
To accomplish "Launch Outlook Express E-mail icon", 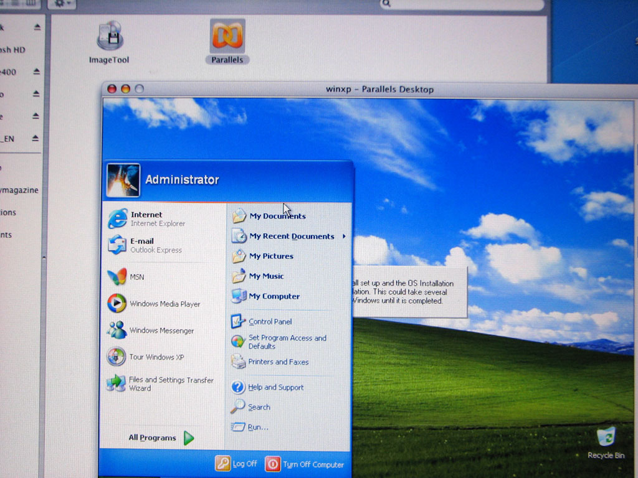I will (x=117, y=245).
